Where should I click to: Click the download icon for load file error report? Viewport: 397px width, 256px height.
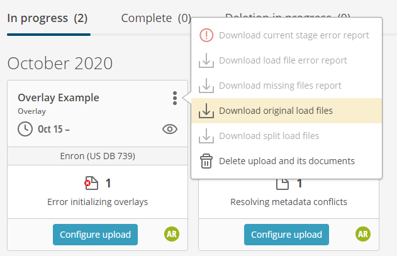click(206, 60)
